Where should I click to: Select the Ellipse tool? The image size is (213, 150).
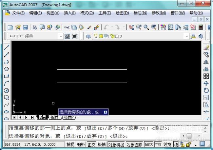(7, 112)
